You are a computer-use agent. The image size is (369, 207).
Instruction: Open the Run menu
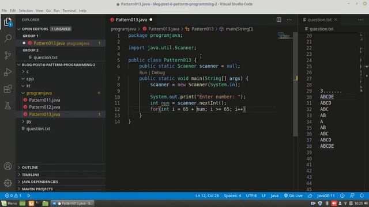pos(57,10)
